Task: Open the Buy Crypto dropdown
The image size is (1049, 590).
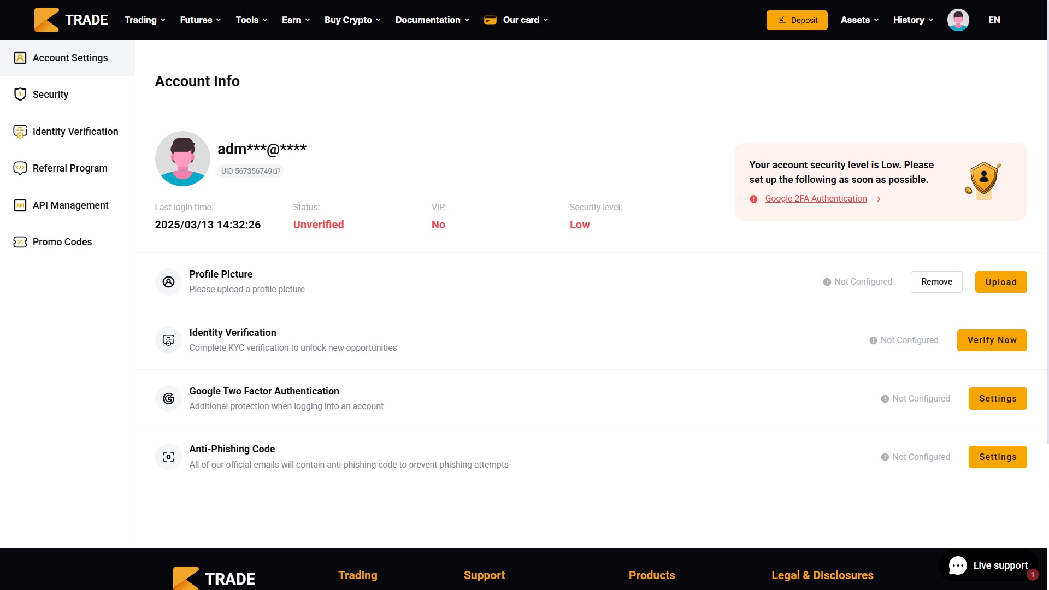Action: 352,20
